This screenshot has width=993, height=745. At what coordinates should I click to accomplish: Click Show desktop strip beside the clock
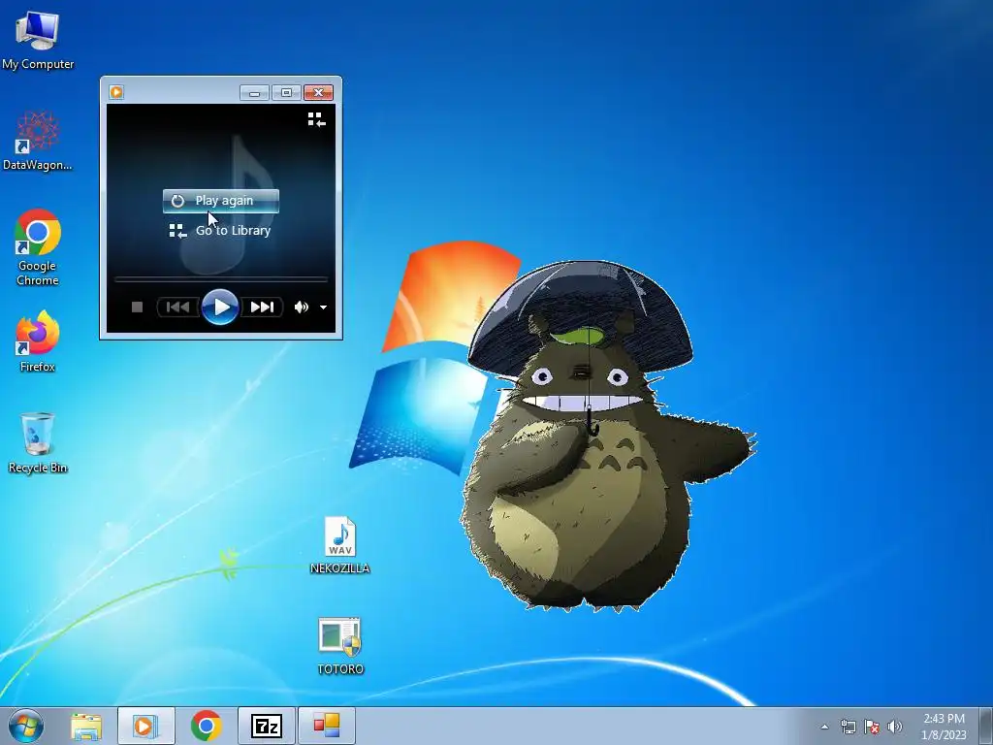tap(985, 726)
